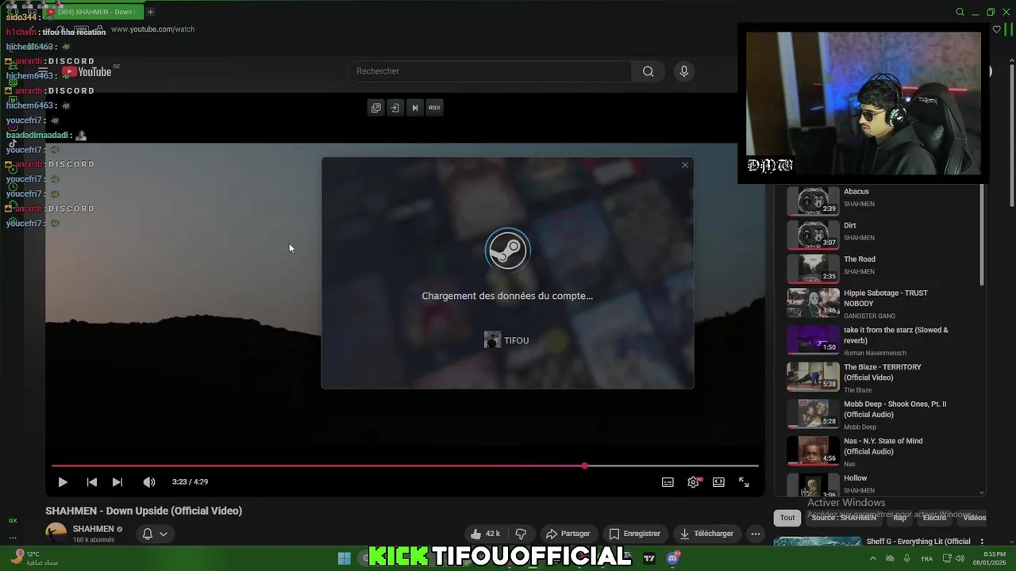
Task: Open the Windows Start menu
Action: (x=344, y=558)
